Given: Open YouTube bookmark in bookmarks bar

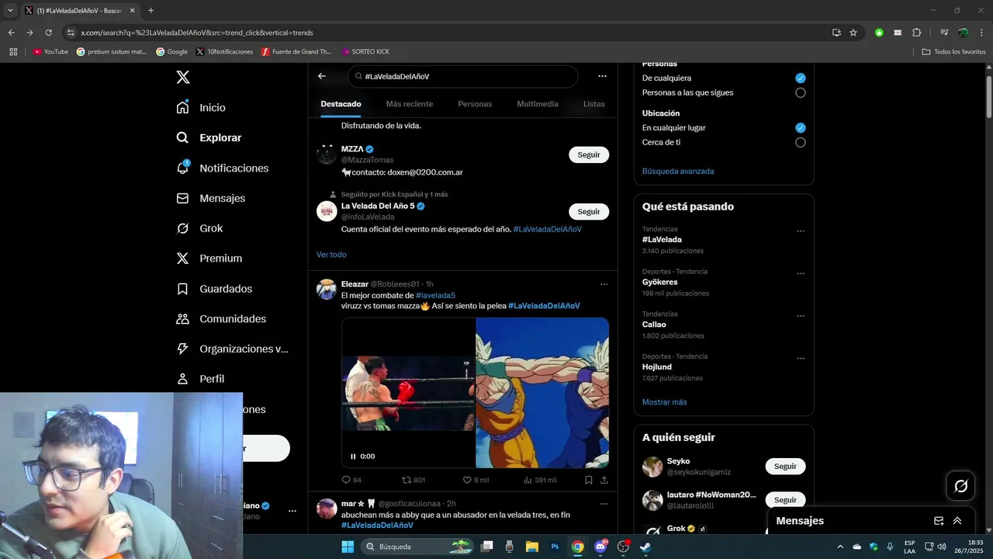Looking at the screenshot, I should [x=50, y=52].
